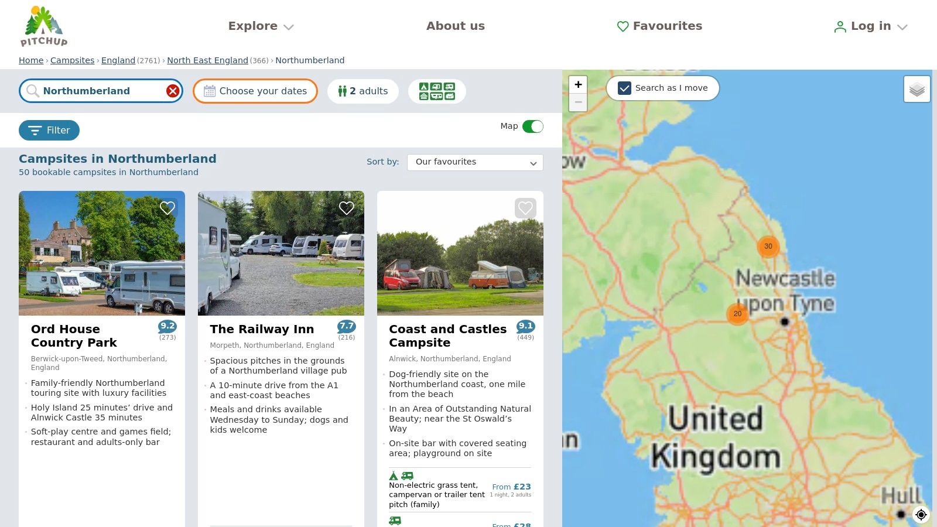Expand the Log in menu
The image size is (937, 527).
point(870,26)
